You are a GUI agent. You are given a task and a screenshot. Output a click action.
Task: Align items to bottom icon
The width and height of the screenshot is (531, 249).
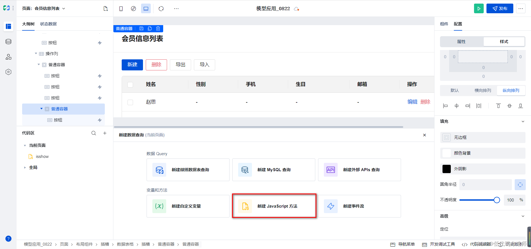click(x=520, y=106)
